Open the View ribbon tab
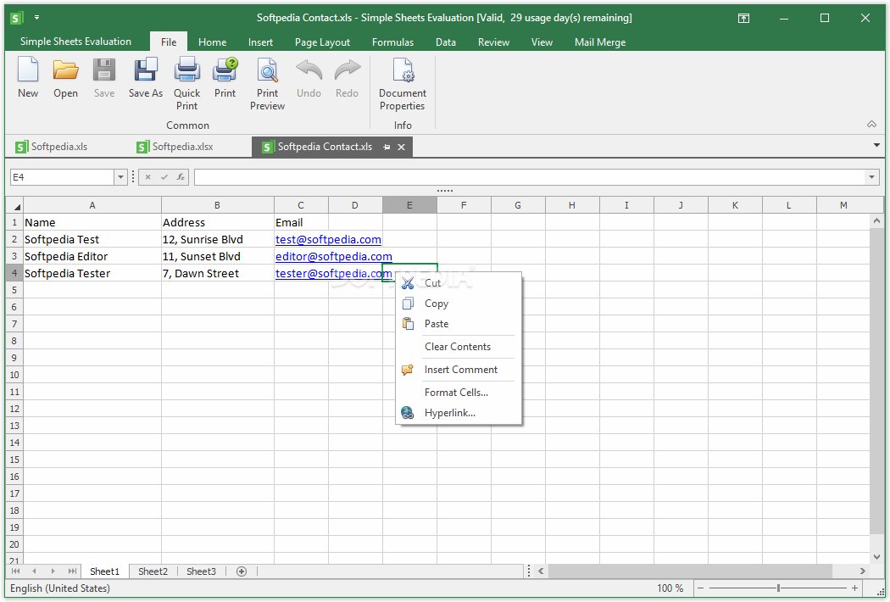890x602 pixels. click(x=542, y=42)
